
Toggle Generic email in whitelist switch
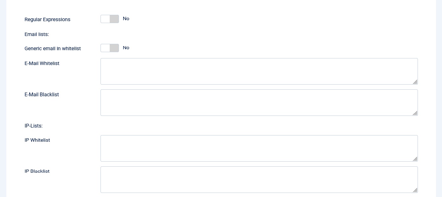[110, 48]
